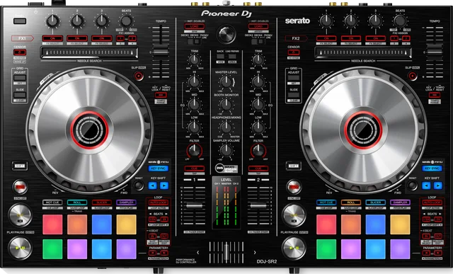Trigger the green performance pad on FX2 deck
This screenshot has width=453, height=274.
coord(326,249)
